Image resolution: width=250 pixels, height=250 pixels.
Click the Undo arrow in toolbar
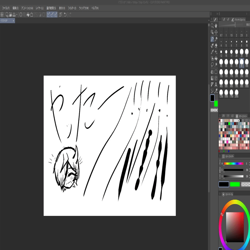(65, 15)
